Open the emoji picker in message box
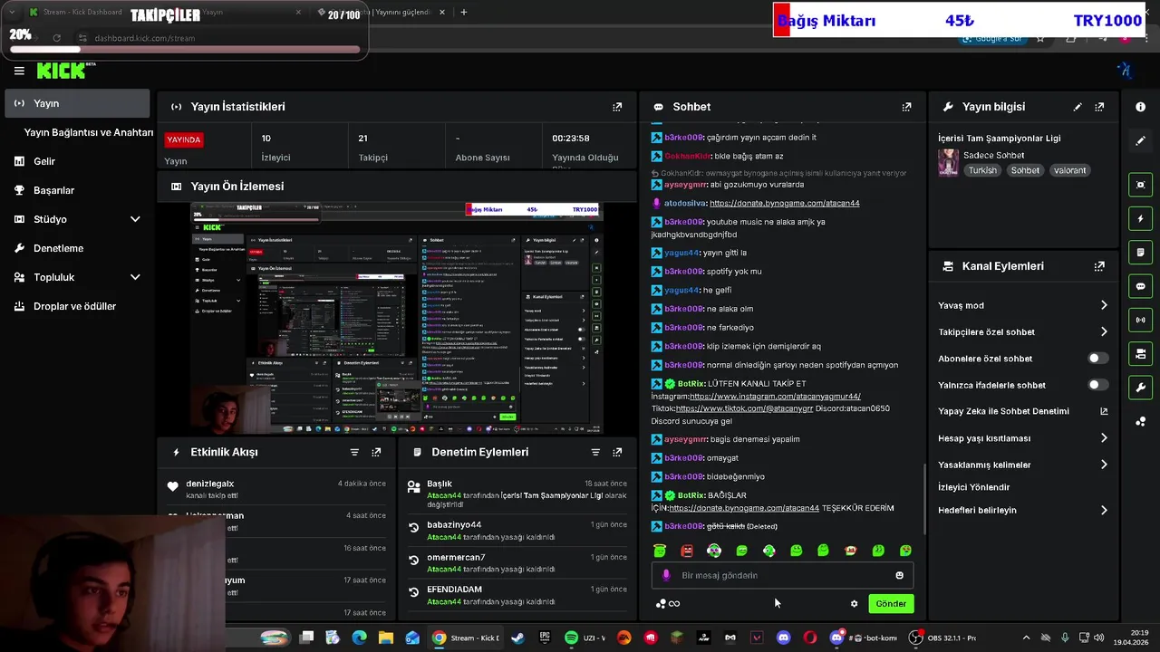 coord(899,575)
